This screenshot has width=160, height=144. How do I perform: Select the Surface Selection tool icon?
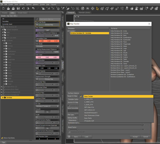tap(132, 8)
